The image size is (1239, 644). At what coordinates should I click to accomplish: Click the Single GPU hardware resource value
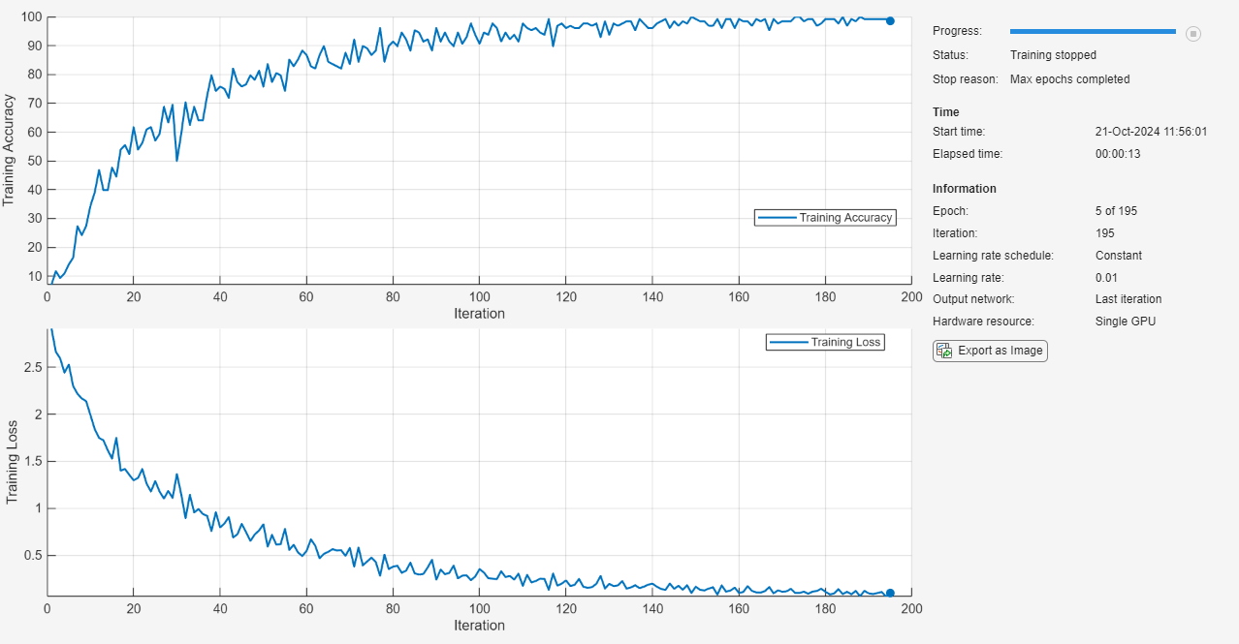click(1125, 322)
